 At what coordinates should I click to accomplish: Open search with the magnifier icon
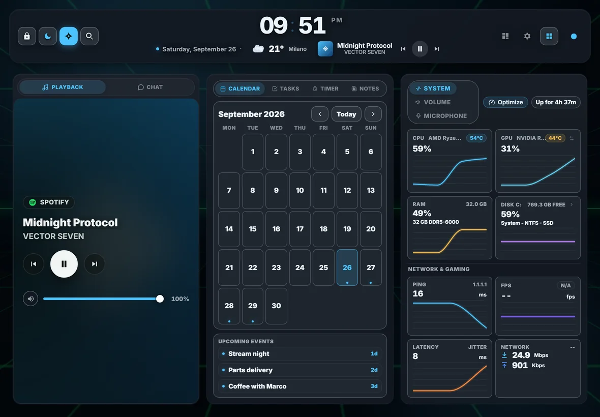coord(89,36)
